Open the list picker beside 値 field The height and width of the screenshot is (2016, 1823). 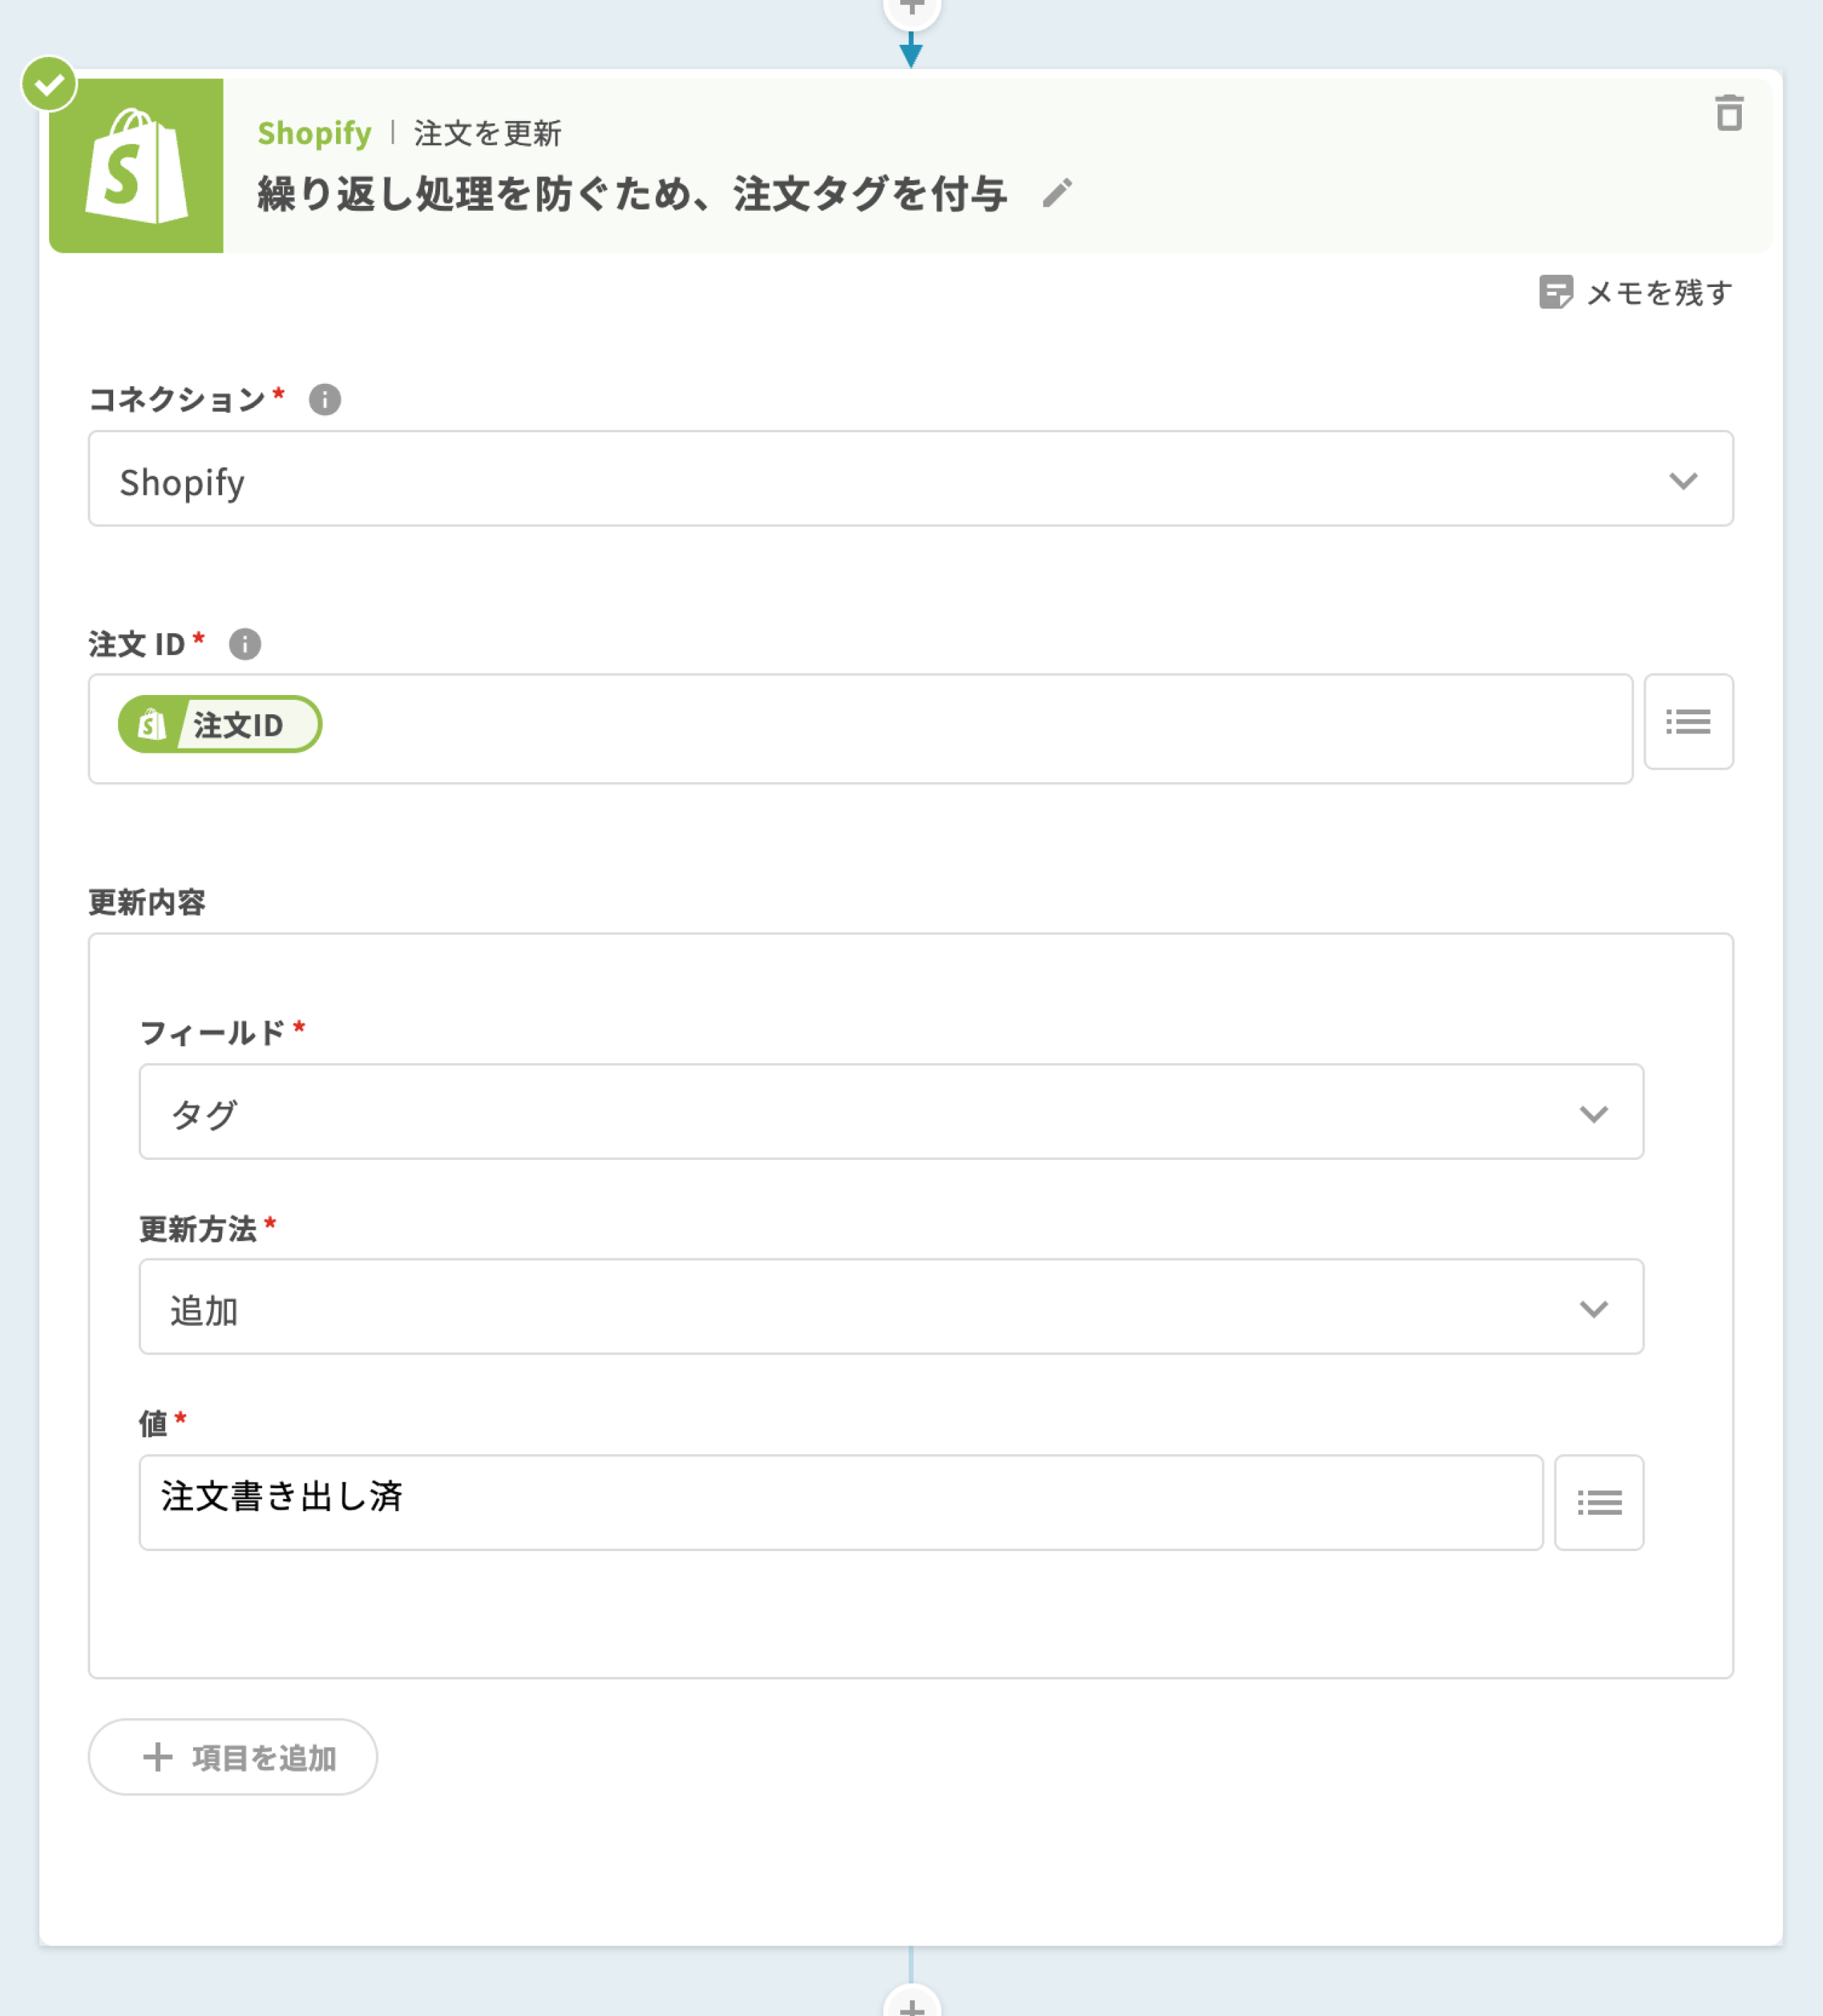point(1598,1502)
